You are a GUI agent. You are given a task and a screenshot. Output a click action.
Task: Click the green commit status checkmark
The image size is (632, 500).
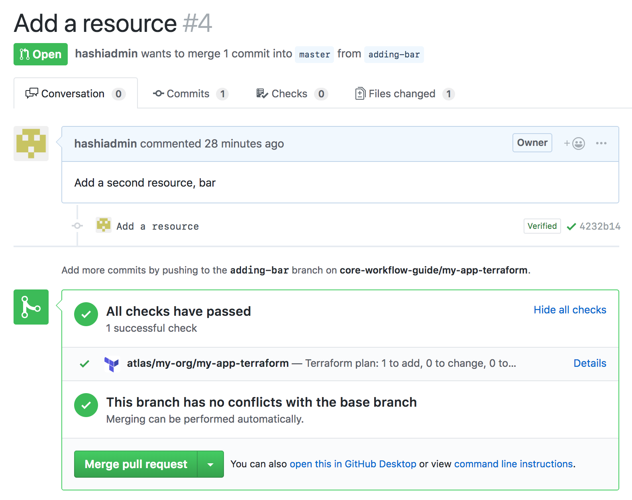[571, 226]
